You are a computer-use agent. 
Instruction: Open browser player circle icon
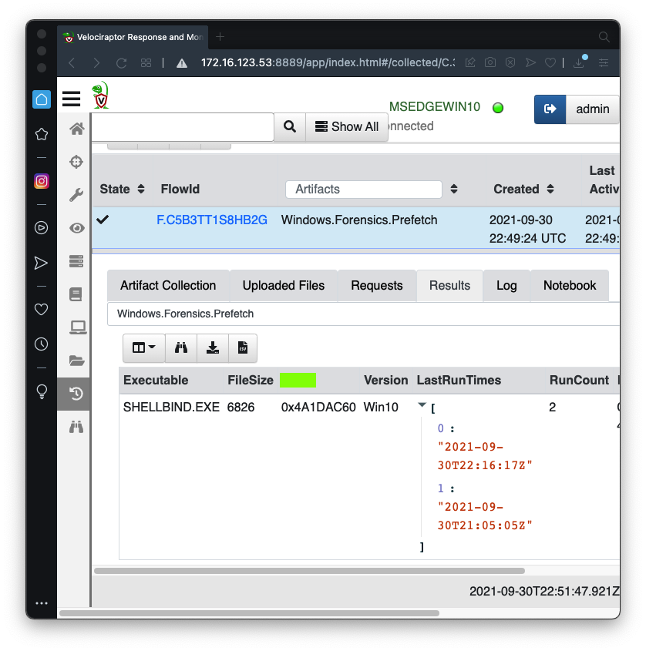pyautogui.click(x=41, y=227)
